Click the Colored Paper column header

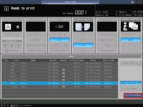pos(77,60)
